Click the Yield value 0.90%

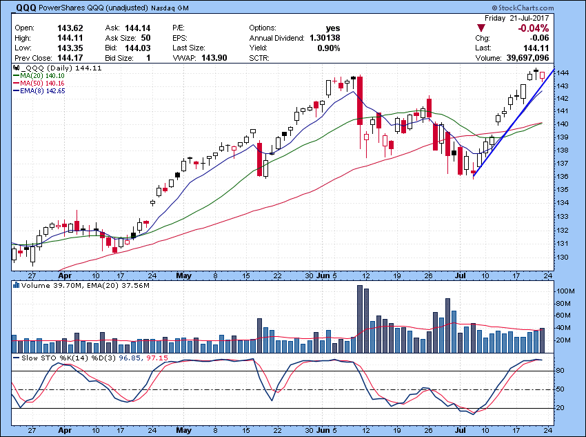click(329, 48)
